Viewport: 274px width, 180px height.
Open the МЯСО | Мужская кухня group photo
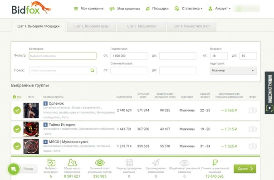click(31, 146)
